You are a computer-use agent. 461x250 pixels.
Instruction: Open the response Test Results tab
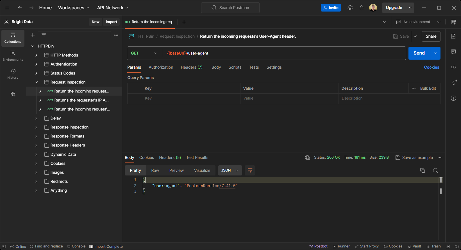click(197, 157)
